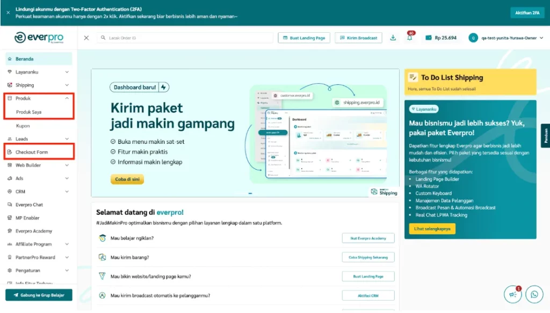Open Everpro Academy menu item
Viewport: 550px width, 313px height.
34,231
